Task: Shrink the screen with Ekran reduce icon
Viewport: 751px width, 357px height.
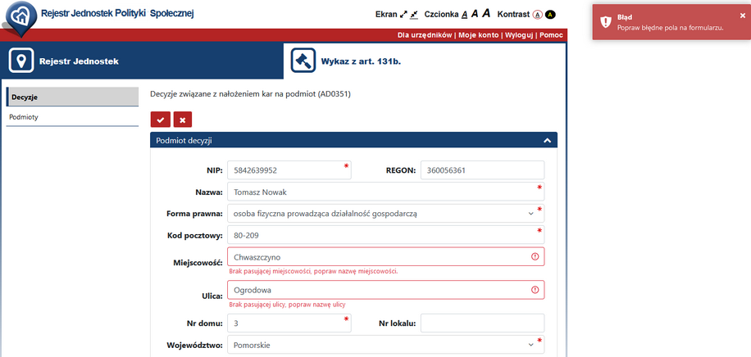Action: pos(414,15)
